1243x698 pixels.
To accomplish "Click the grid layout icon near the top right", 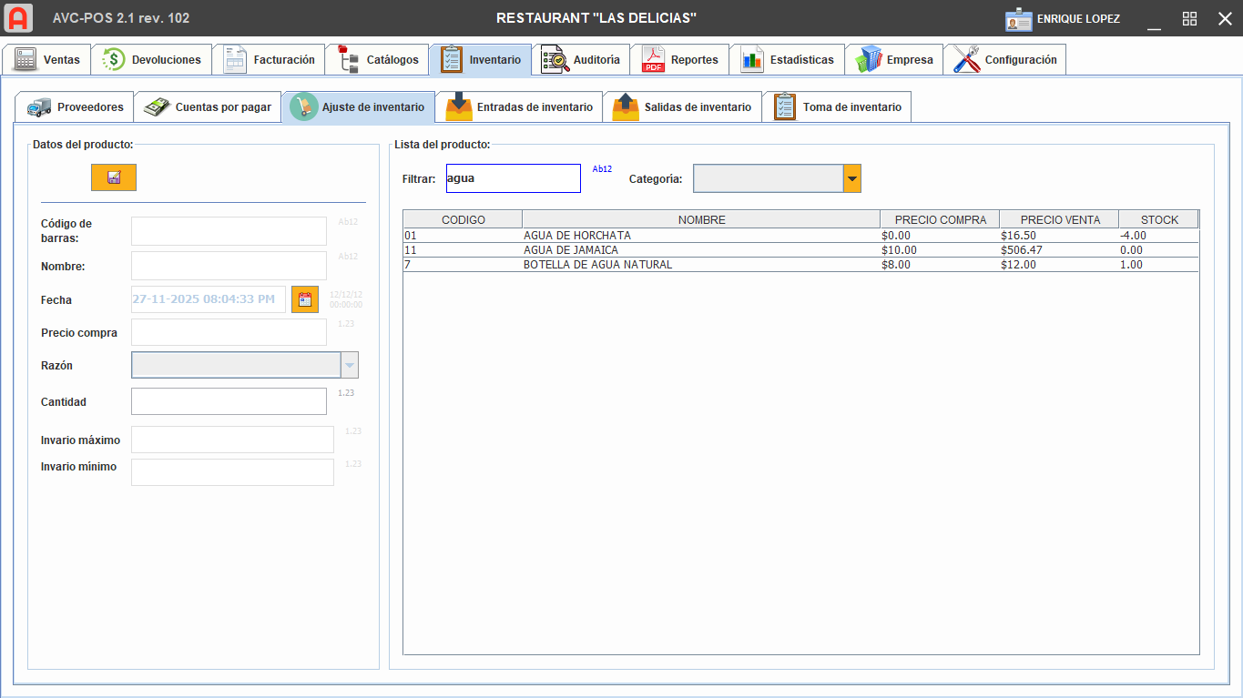I will coord(1189,18).
